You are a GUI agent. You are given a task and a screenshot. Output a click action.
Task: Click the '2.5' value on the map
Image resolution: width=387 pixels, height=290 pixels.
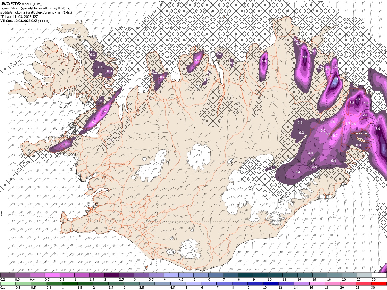tap(264, 61)
